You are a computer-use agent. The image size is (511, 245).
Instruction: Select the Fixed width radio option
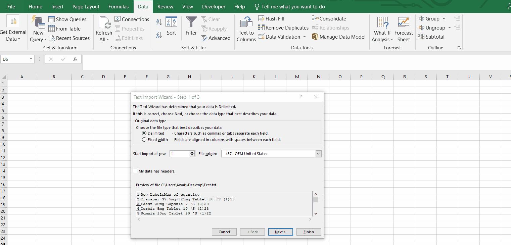tap(144, 140)
